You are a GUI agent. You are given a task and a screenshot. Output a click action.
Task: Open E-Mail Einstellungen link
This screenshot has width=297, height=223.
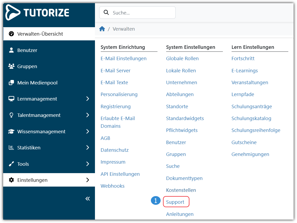[123, 59]
